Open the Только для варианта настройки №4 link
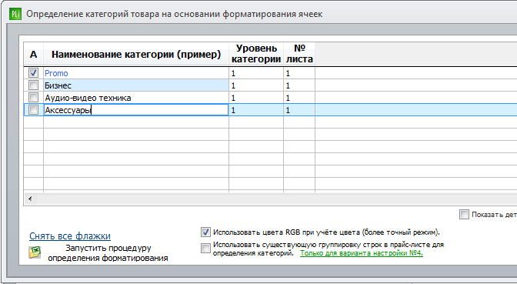The height and width of the screenshot is (284, 517). coord(362,253)
